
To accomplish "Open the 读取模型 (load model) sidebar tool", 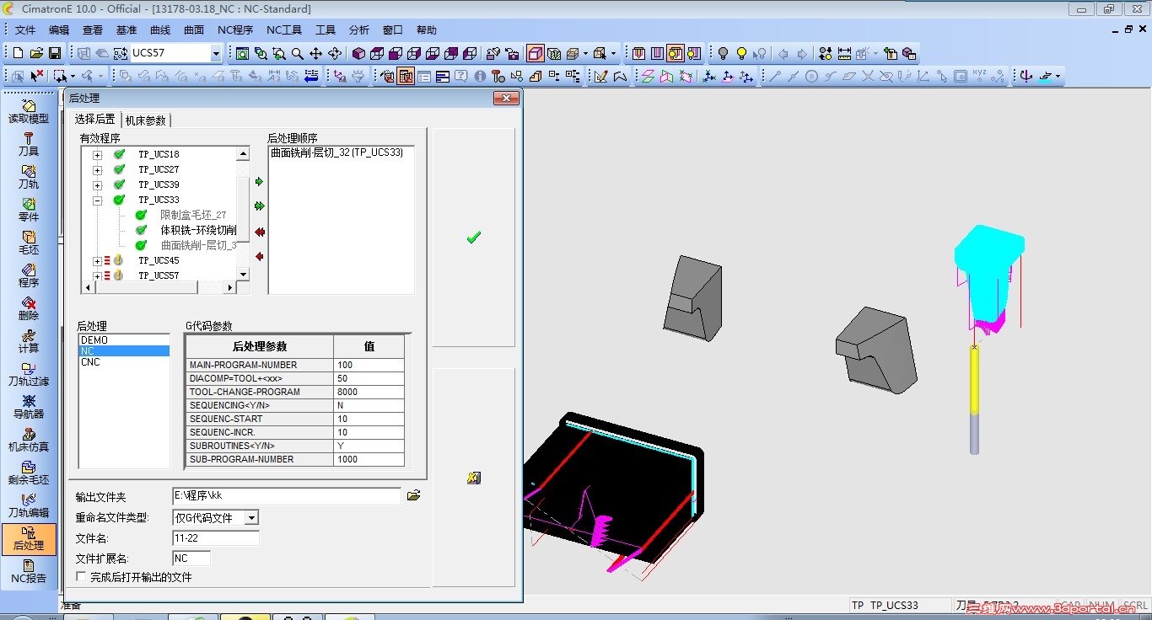I will click(29, 111).
